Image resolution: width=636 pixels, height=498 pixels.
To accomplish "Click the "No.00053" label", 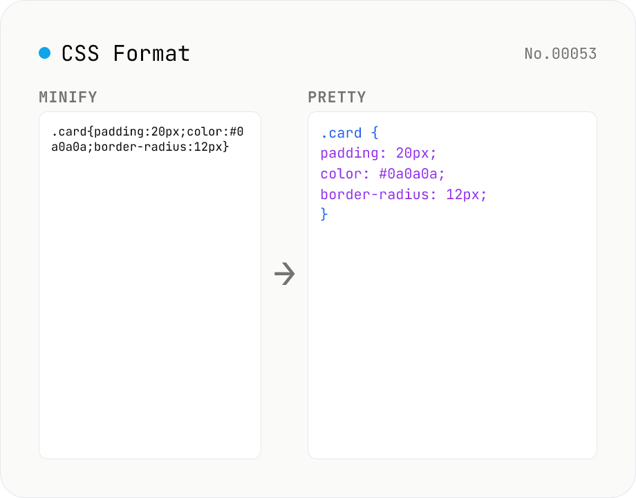I will coord(560,53).
